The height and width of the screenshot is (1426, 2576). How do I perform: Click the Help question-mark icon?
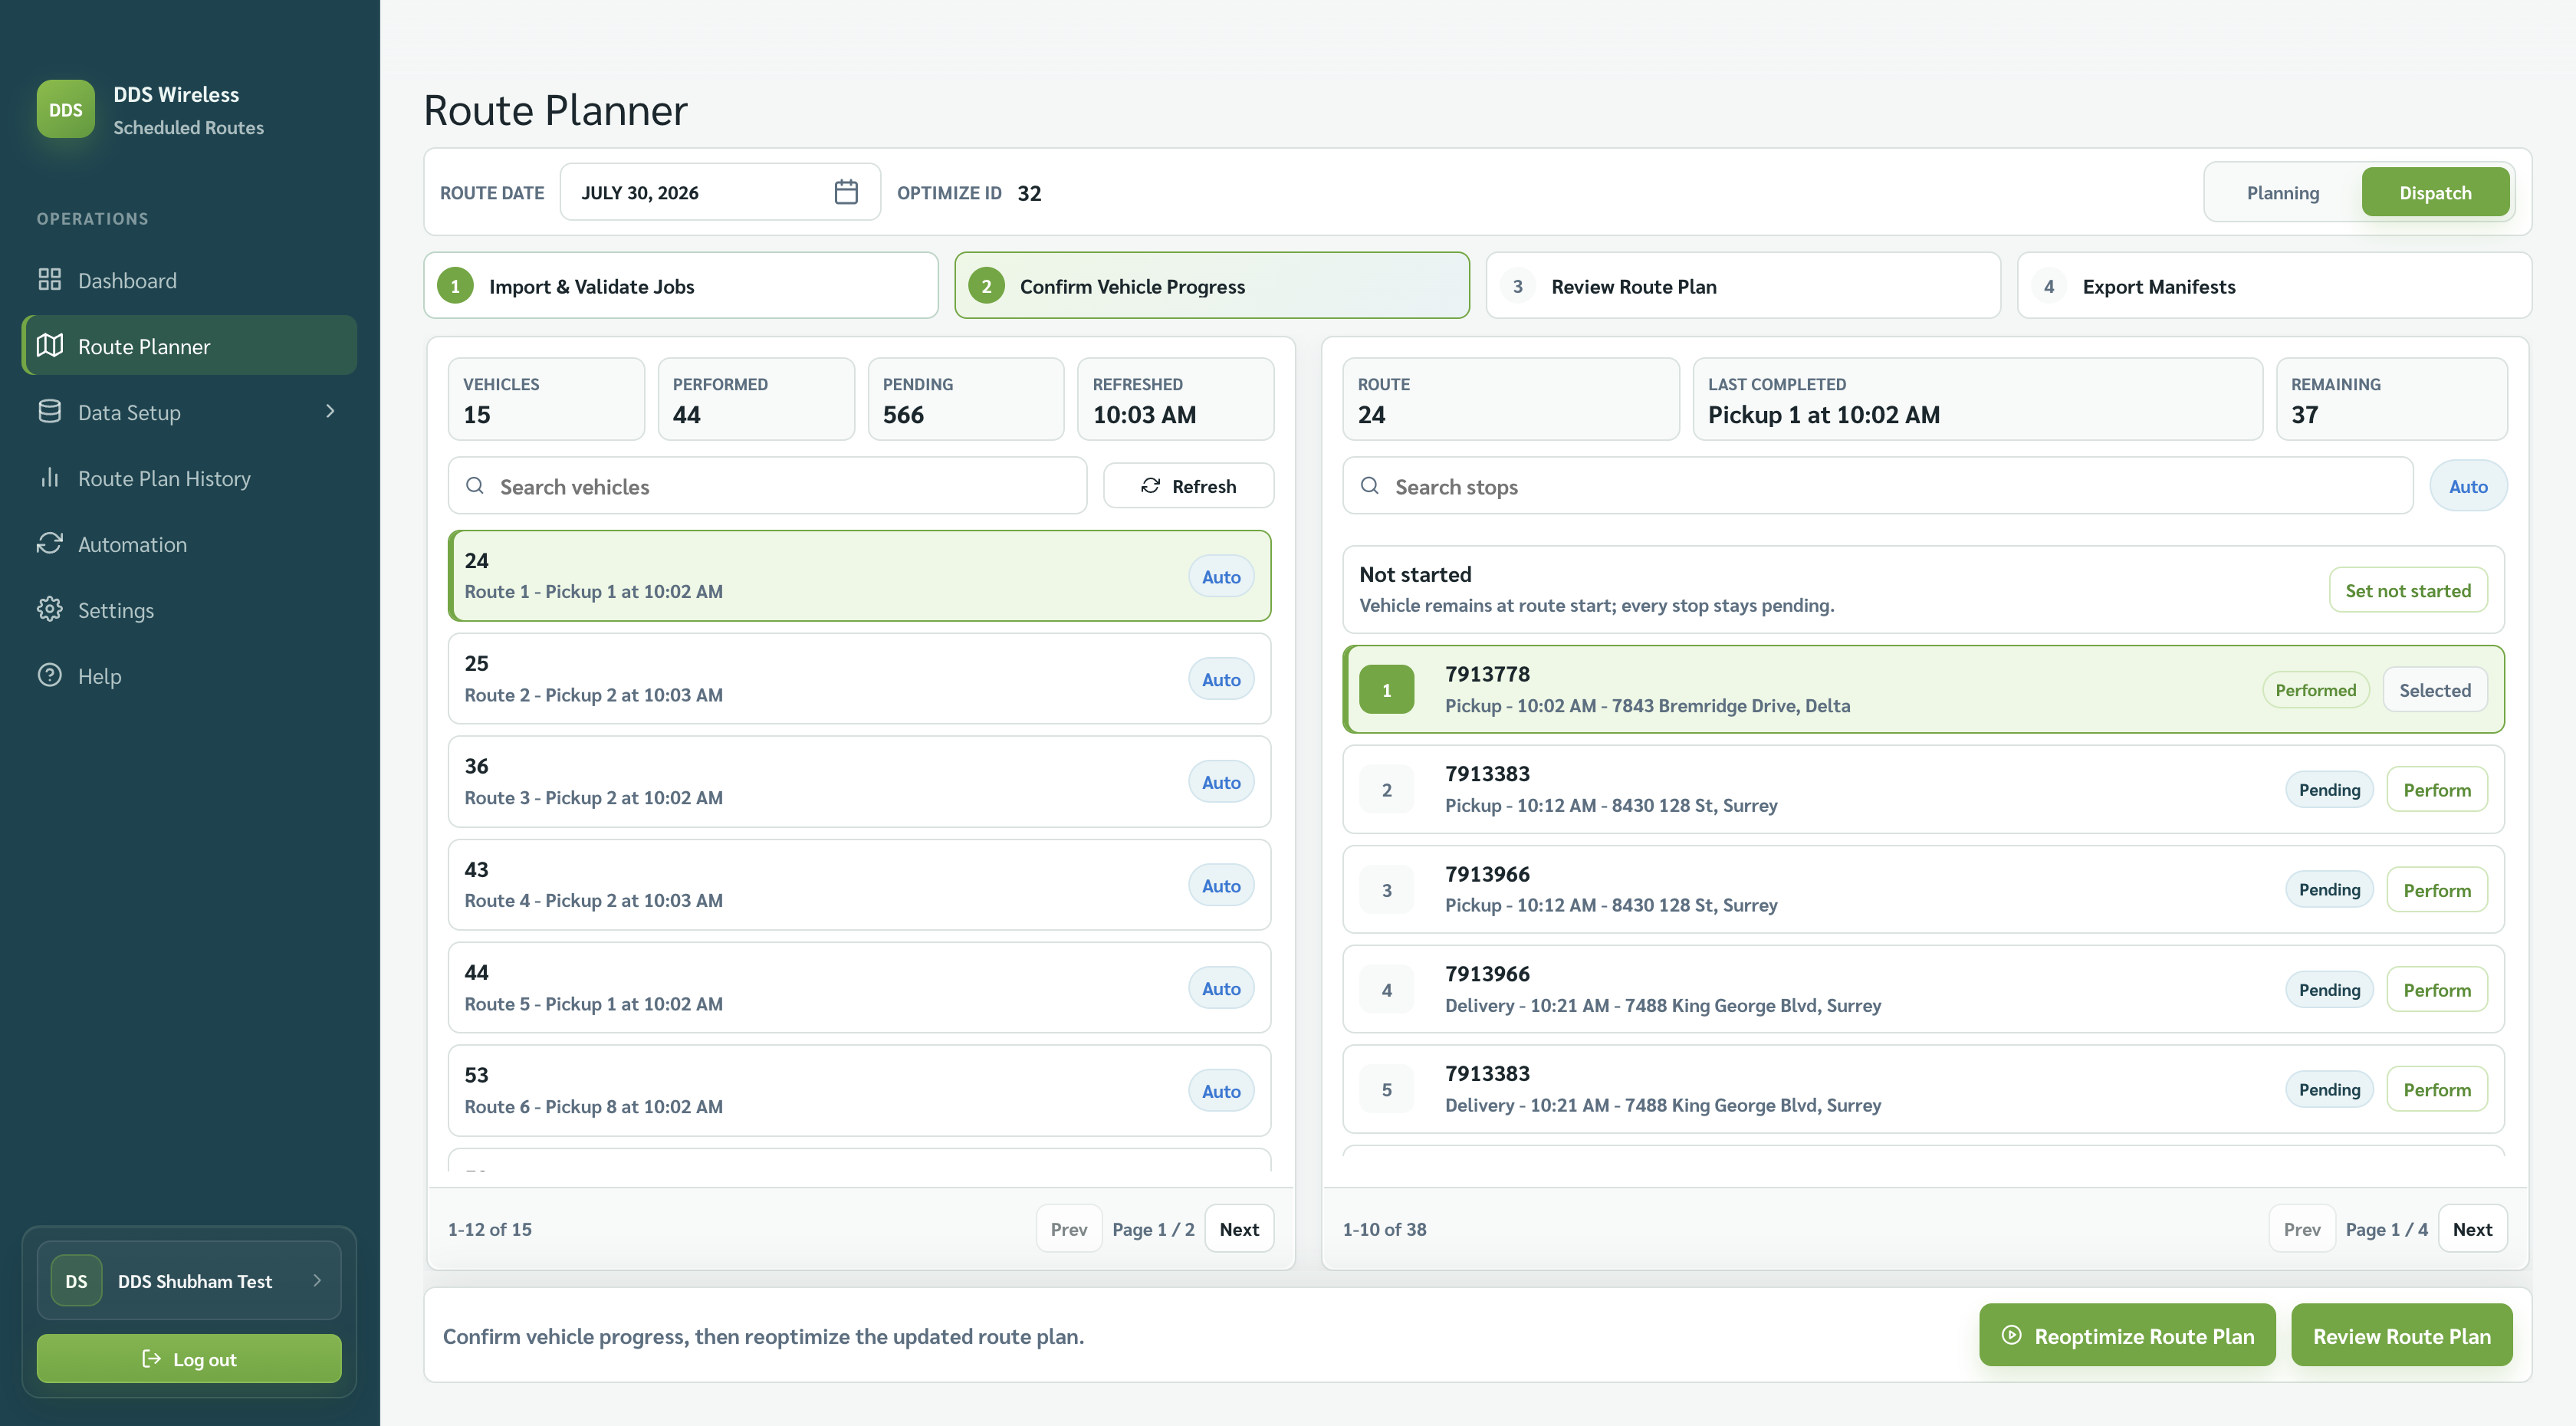coord(50,676)
